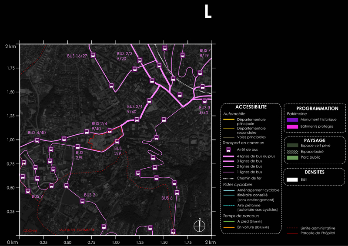Image resolution: width=348 pixels, height=246 pixels.
Task: Click the bus stop next to BUS 4/40 label
Action: point(37,140)
